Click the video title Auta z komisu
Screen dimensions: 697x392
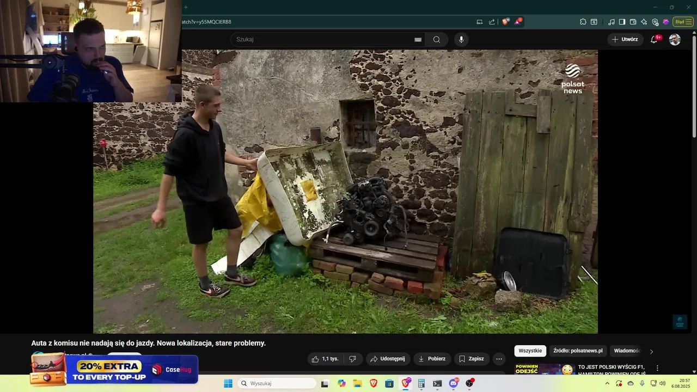point(149,343)
